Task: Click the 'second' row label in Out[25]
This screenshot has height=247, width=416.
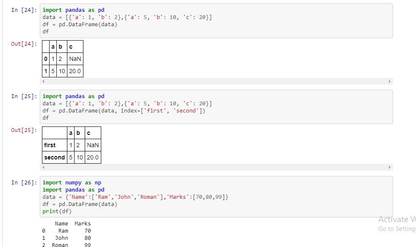Action: click(x=54, y=157)
